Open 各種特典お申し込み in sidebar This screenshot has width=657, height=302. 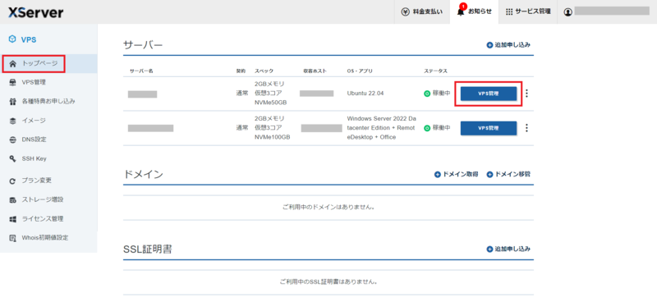click(48, 101)
